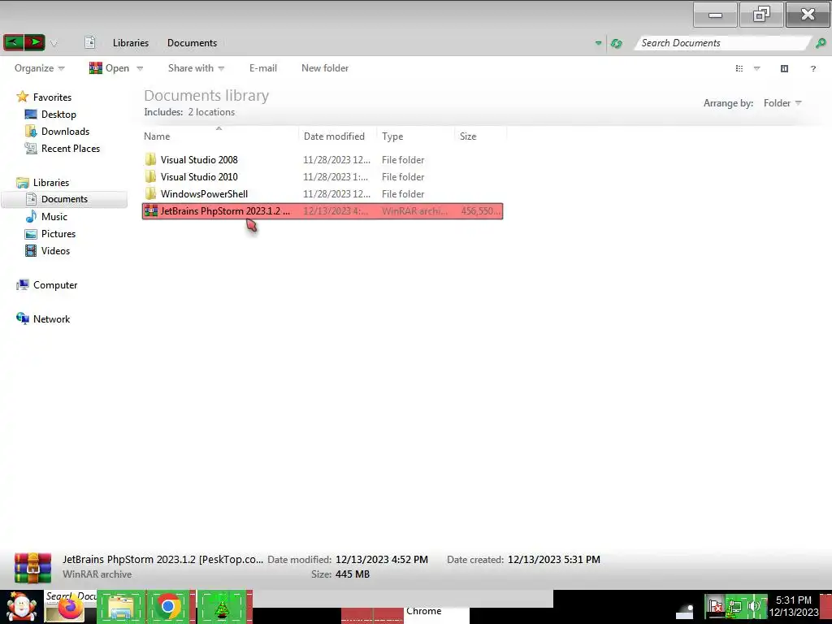Image resolution: width=832 pixels, height=624 pixels.
Task: Create a New folder
Action: pos(325,68)
